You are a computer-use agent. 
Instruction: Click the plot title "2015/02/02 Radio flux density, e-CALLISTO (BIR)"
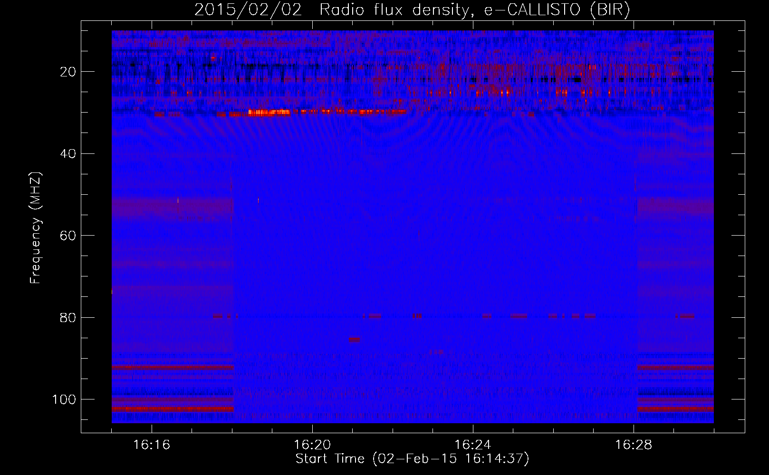[x=412, y=10]
